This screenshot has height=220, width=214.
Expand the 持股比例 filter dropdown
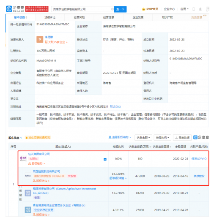162,138
